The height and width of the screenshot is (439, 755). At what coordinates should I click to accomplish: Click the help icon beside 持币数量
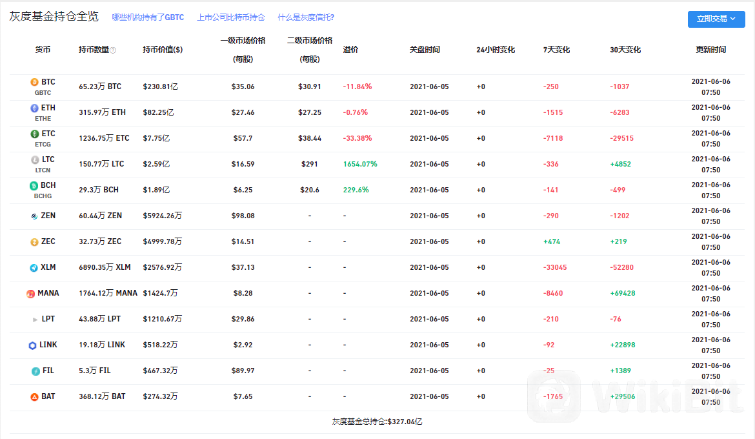point(113,50)
